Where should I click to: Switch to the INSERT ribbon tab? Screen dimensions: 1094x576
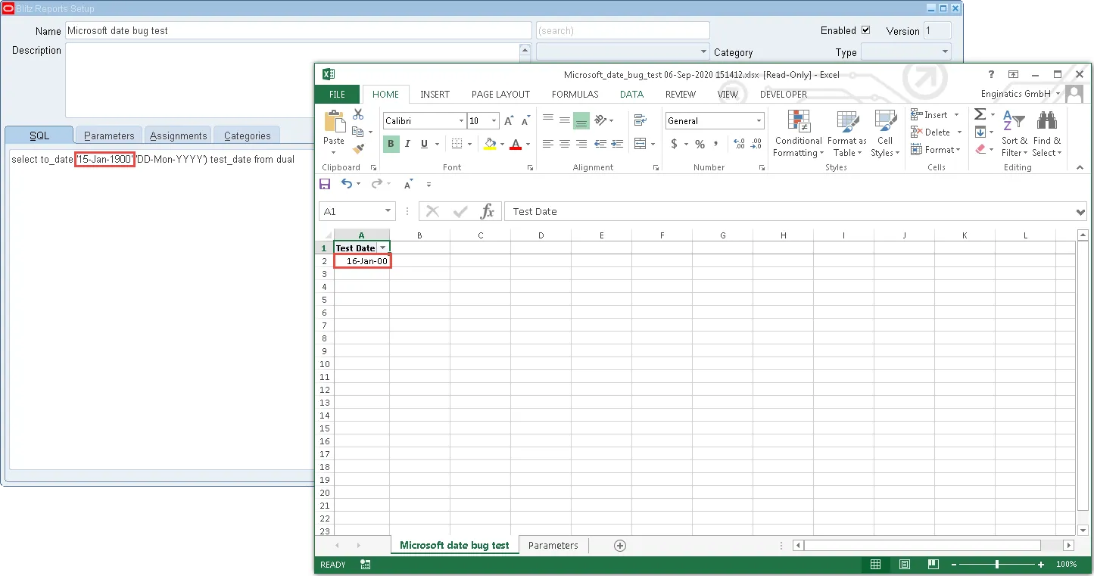pyautogui.click(x=435, y=94)
